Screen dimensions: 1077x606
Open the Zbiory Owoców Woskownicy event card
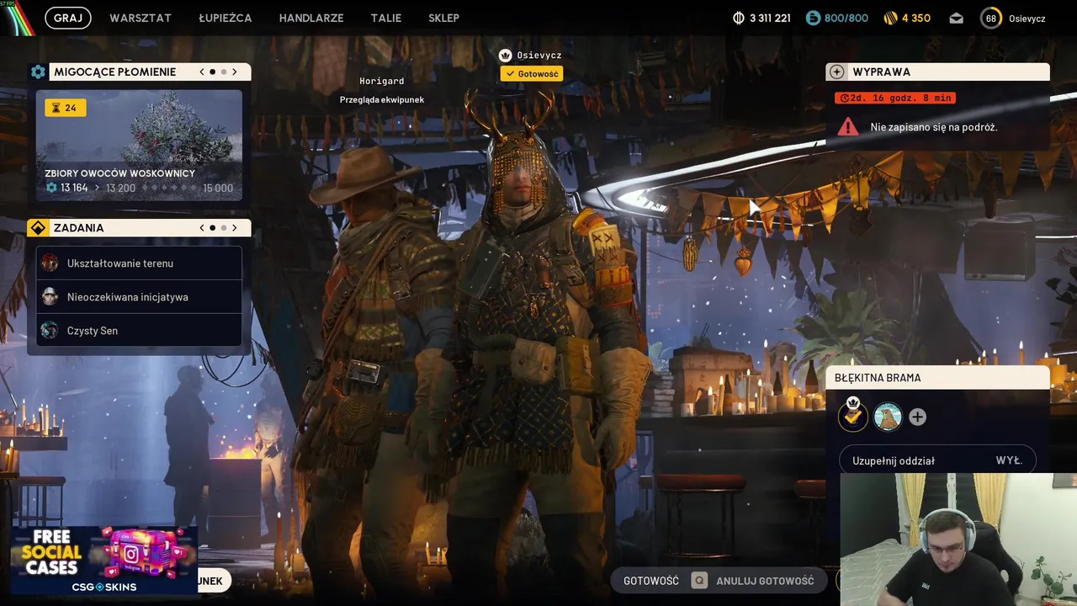tap(139, 146)
